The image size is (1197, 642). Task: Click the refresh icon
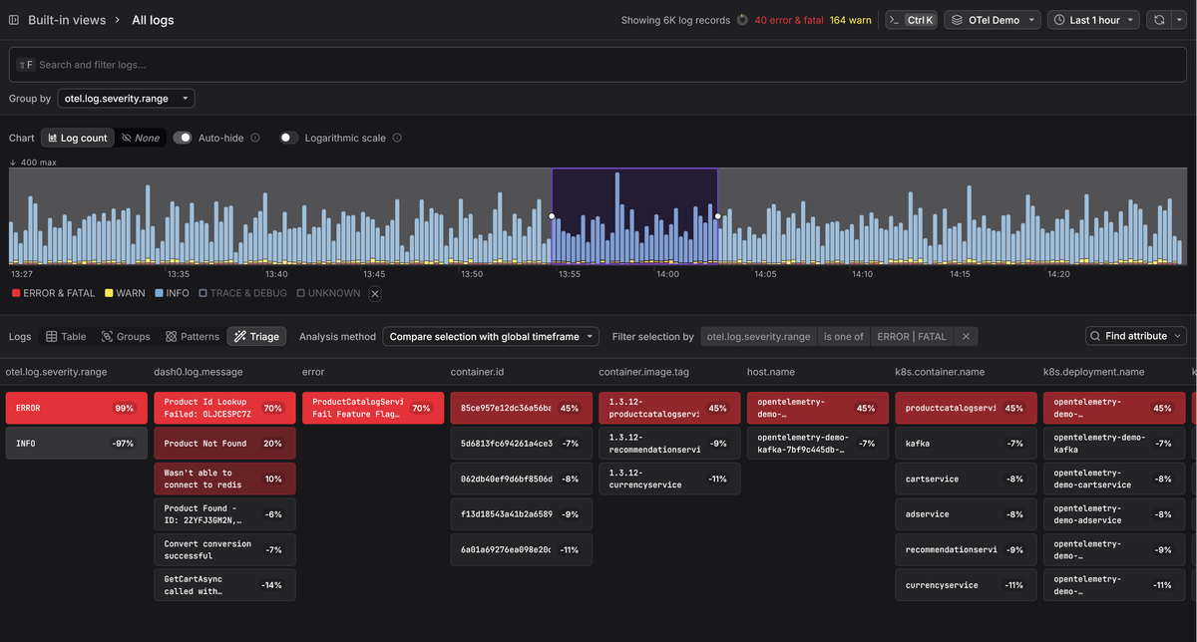pos(1159,20)
